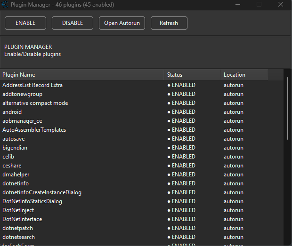292x246 pixels.
Task: Click autorun location of DotNetInfoStaticsDialog
Action: pos(234,201)
